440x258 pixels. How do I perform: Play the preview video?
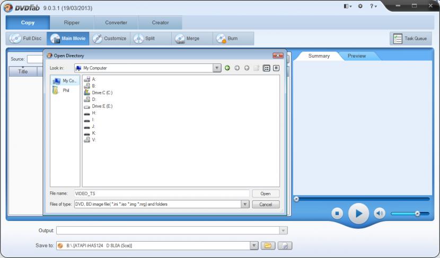coord(358,214)
